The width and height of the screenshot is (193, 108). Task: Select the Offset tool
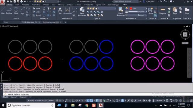pyautogui.click(x=54, y=15)
